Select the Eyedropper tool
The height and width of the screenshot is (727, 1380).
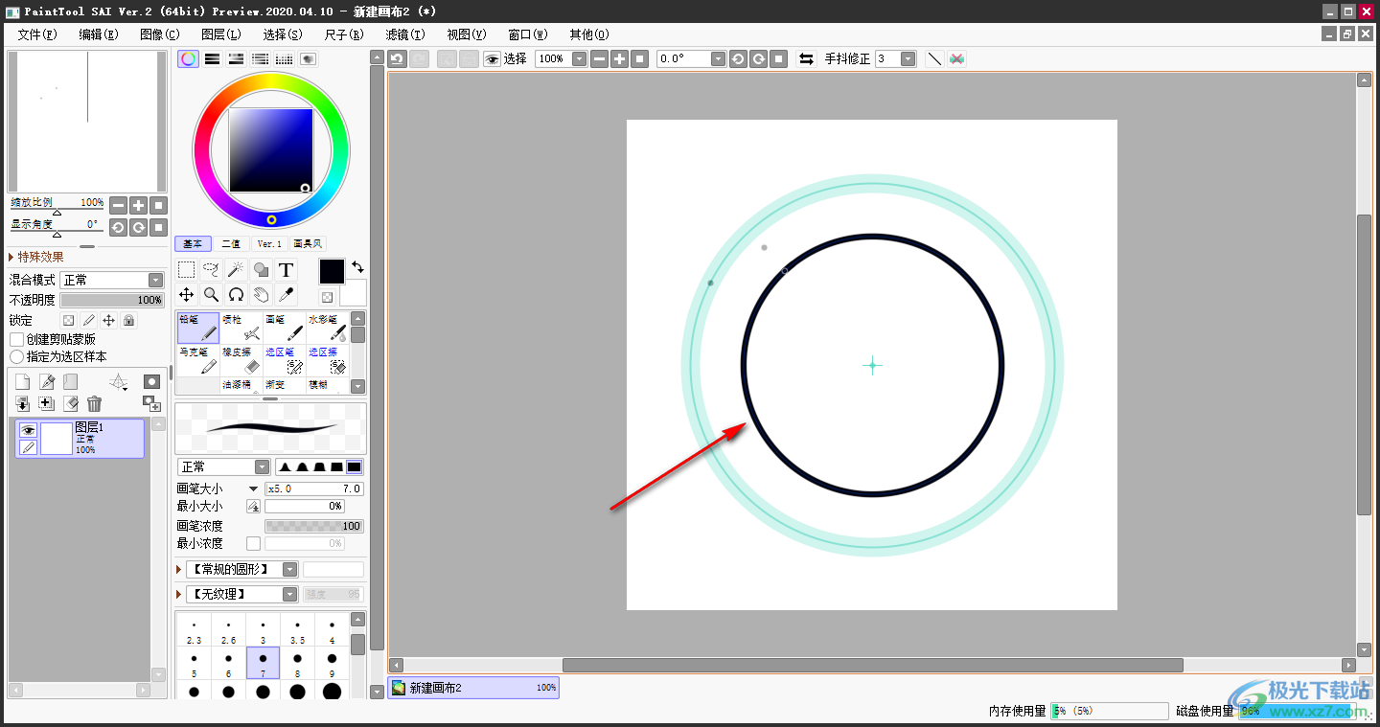pos(286,295)
